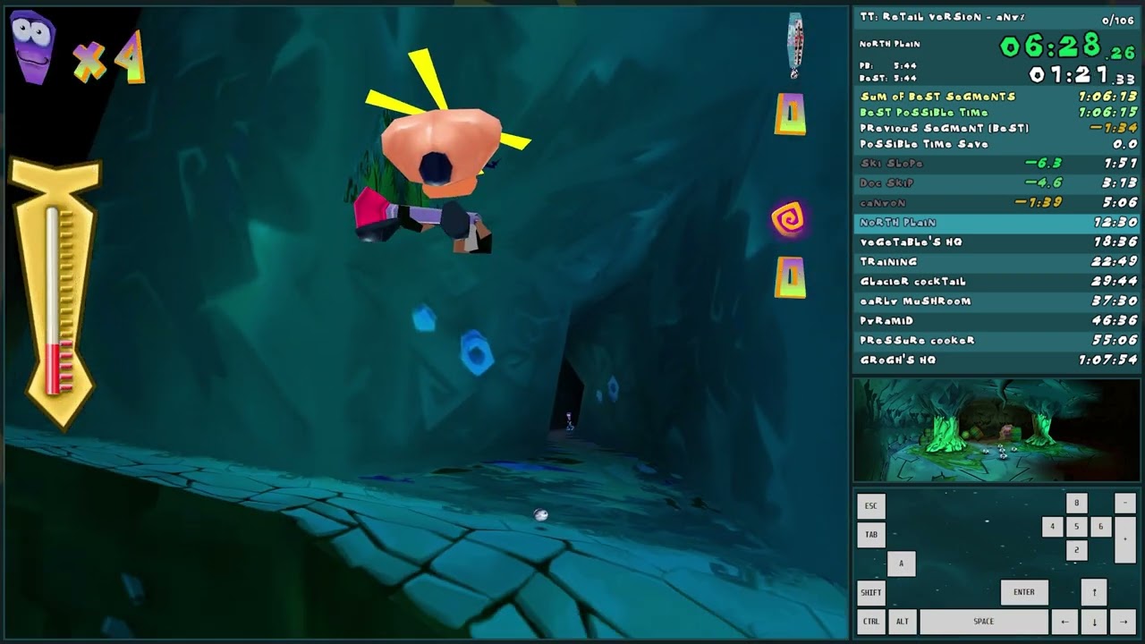Click the upper yellow counter digit icon
1145x644 pixels.
click(x=790, y=114)
